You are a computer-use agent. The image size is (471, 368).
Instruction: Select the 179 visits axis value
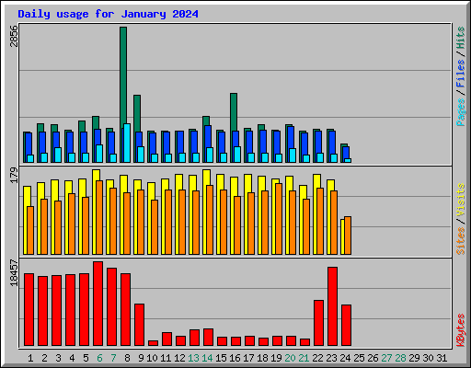(x=14, y=175)
